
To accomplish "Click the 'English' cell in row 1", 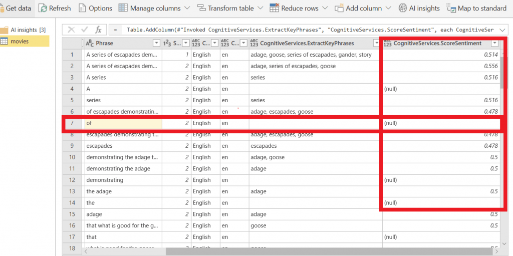I will tap(205, 55).
